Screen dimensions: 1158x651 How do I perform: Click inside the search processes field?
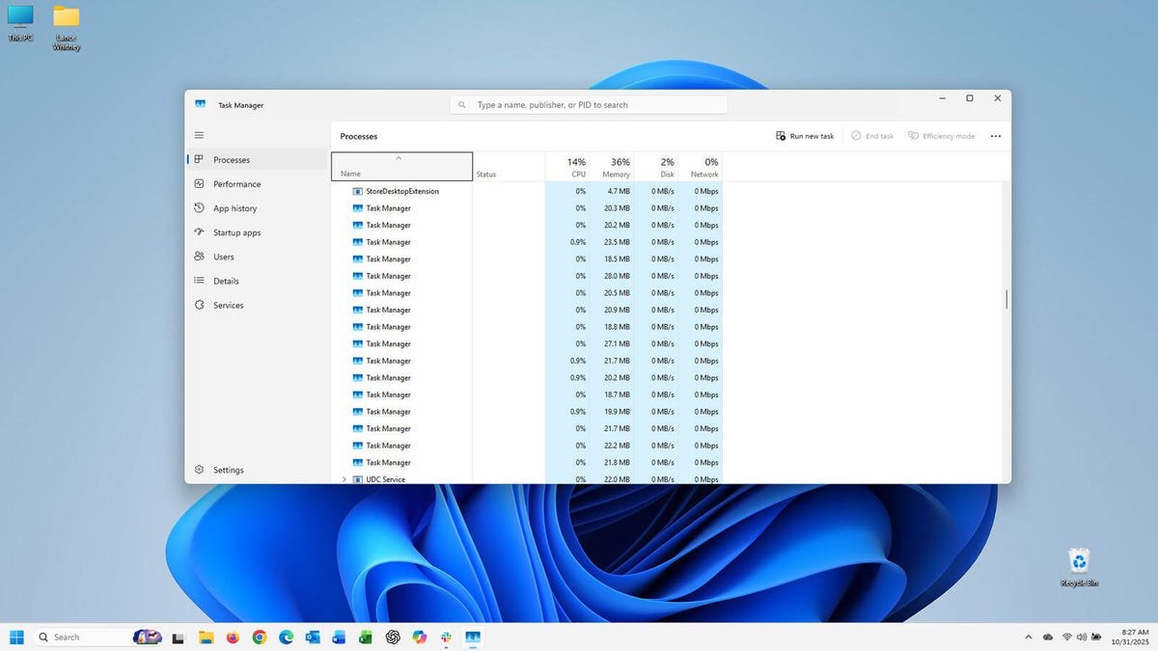[589, 104]
